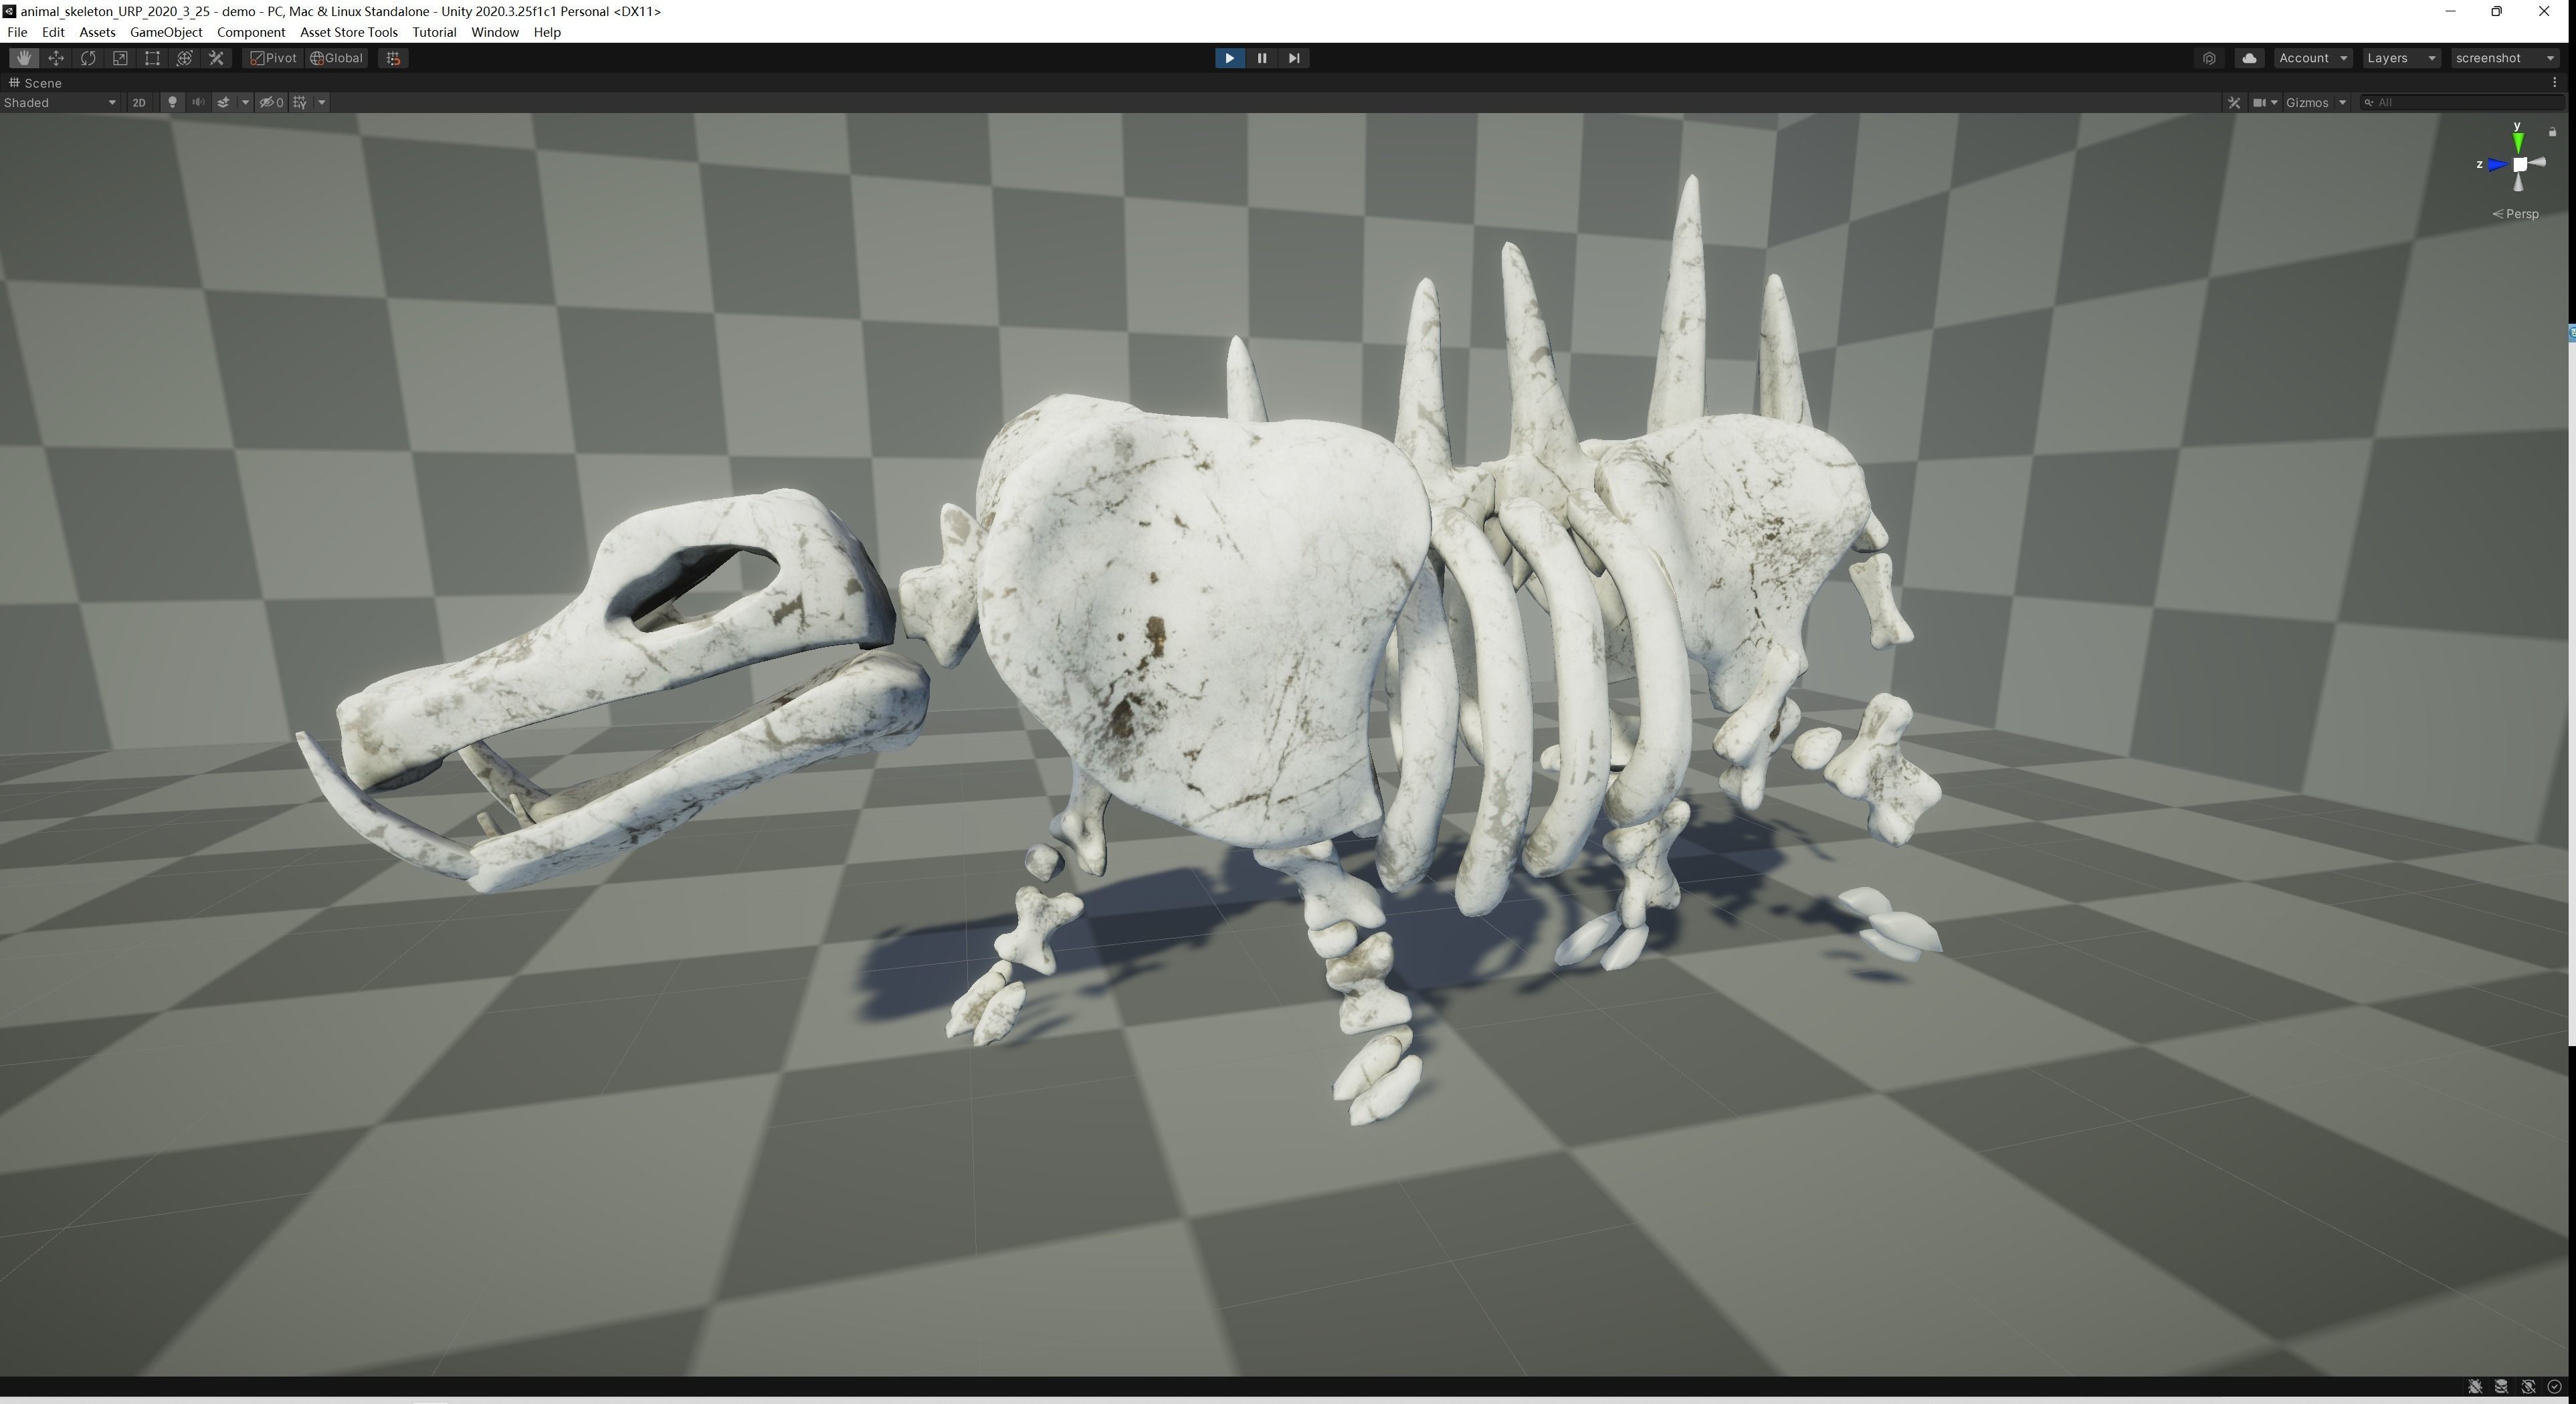
Task: Open the cloud services panel
Action: tap(2249, 58)
